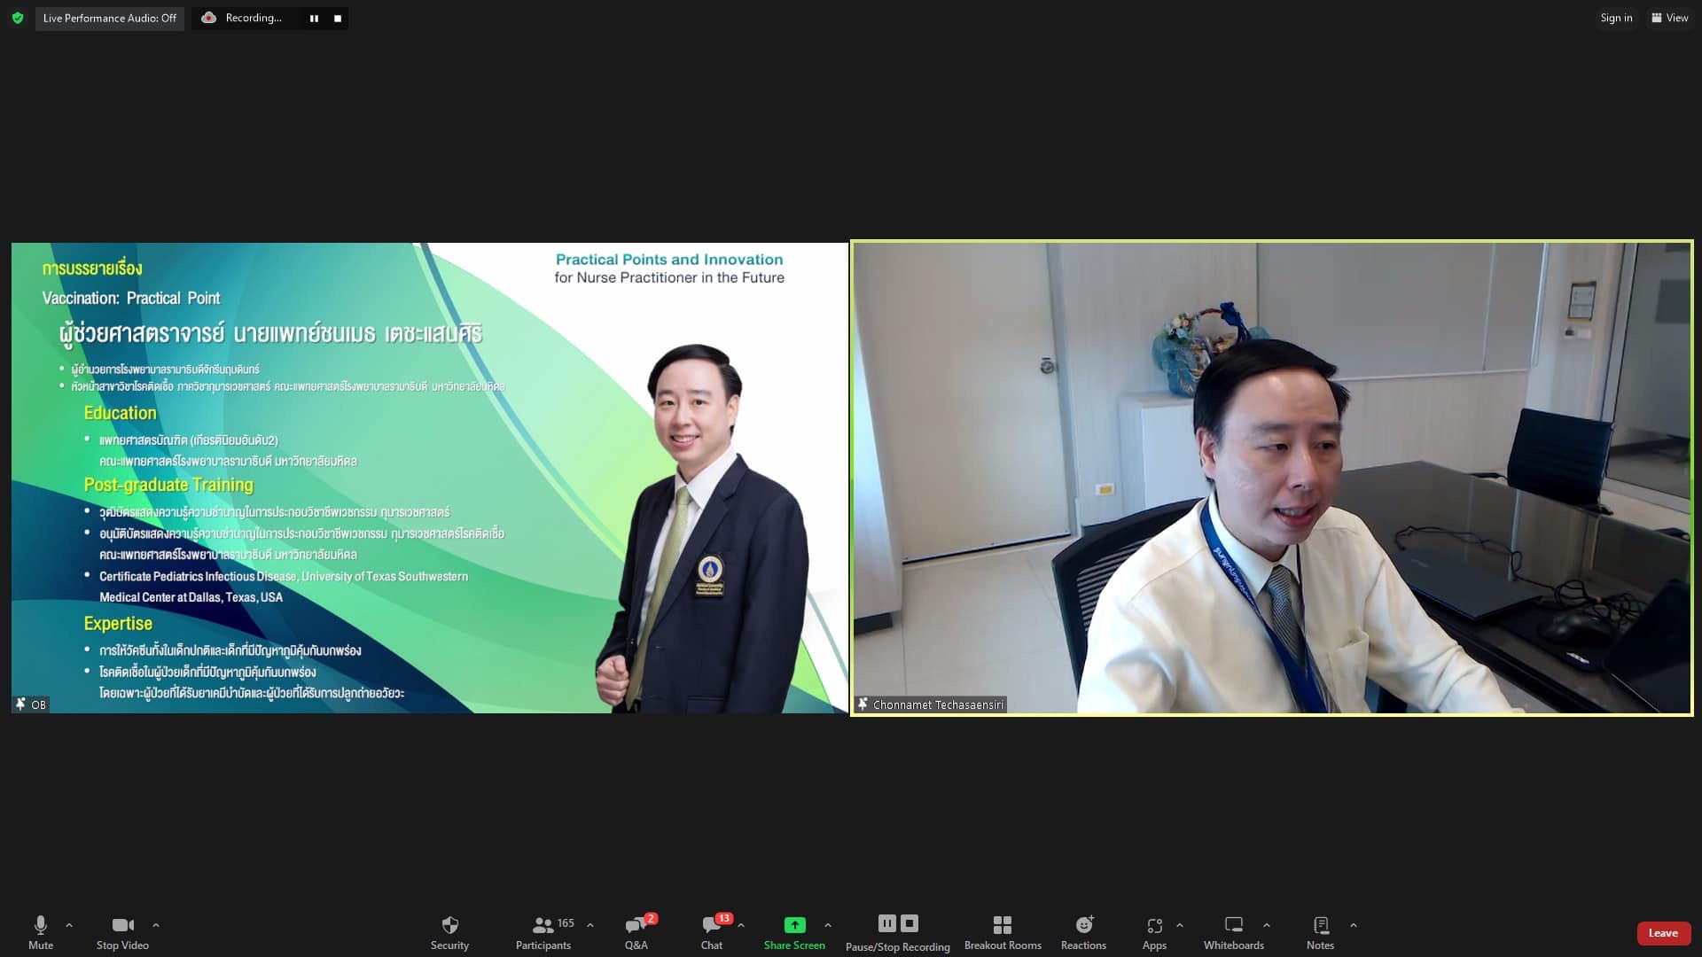Open the Security shield options
This screenshot has height=957, width=1702.
point(449,932)
